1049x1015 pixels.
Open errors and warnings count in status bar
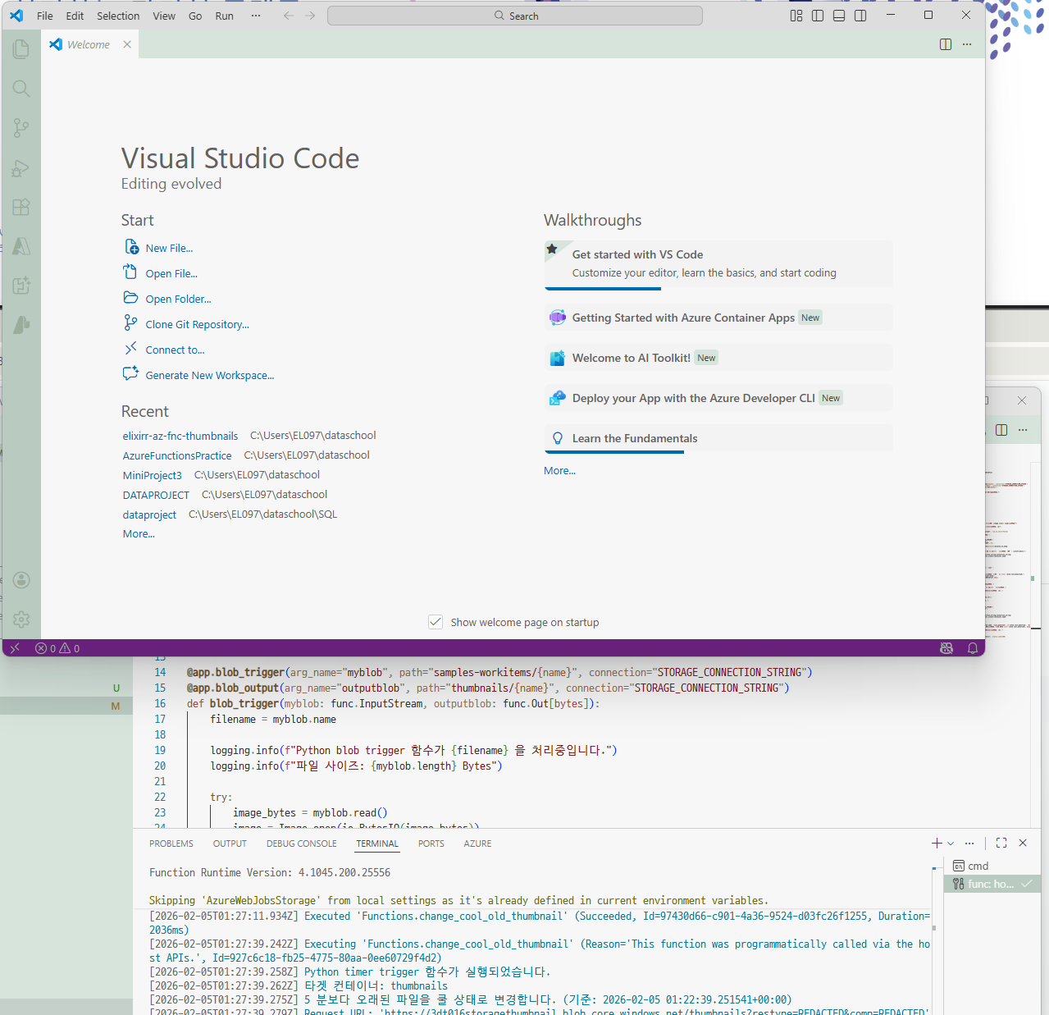coord(57,648)
